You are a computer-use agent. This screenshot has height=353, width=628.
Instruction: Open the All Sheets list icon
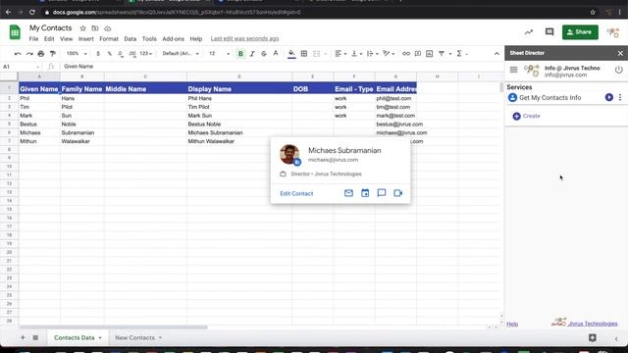(35, 337)
